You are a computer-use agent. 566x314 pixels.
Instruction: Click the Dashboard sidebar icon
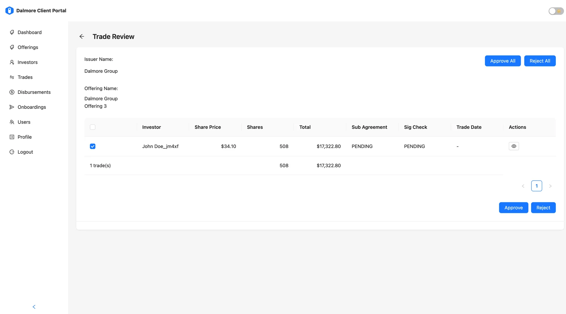click(x=12, y=32)
